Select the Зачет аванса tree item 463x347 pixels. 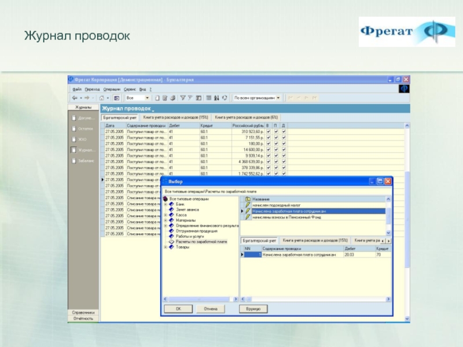pyautogui.click(x=188, y=210)
